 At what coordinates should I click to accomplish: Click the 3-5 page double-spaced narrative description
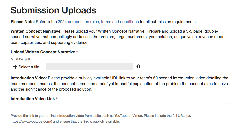(118, 37)
